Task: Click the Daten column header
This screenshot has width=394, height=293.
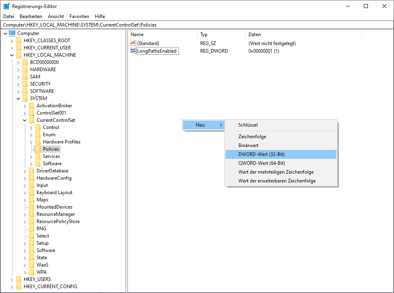Action: coord(304,35)
